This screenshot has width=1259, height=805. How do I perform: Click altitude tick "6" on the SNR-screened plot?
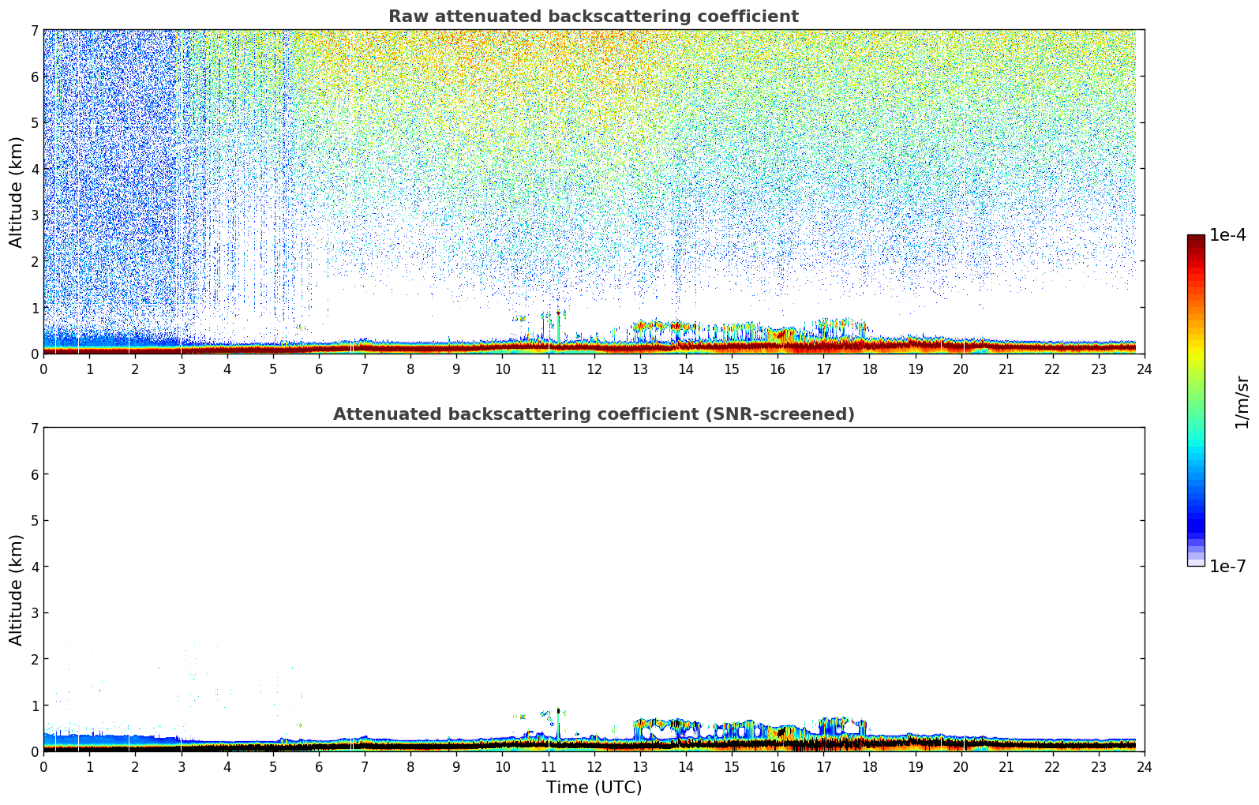(34, 474)
